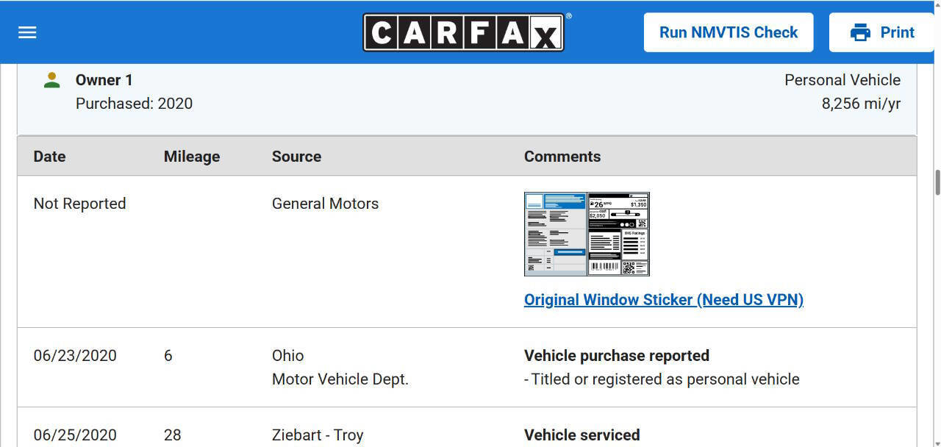
Task: Run NMVTIS Check
Action: point(729,32)
